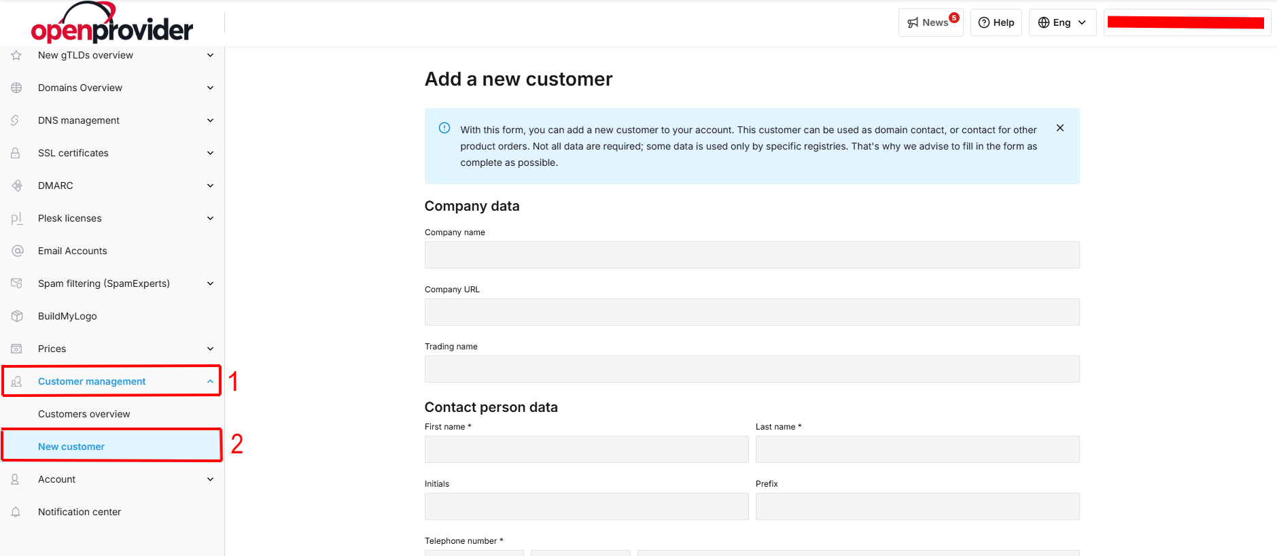
Task: Click the redacted account button
Action: click(1187, 22)
